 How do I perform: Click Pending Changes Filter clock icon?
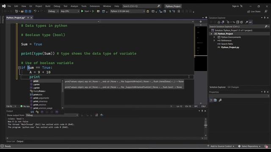(228, 22)
